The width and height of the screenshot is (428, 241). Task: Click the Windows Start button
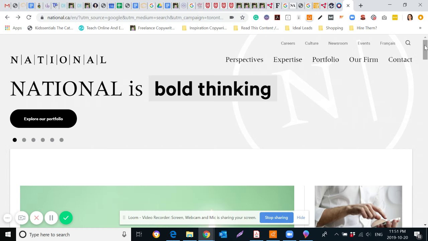(8, 234)
